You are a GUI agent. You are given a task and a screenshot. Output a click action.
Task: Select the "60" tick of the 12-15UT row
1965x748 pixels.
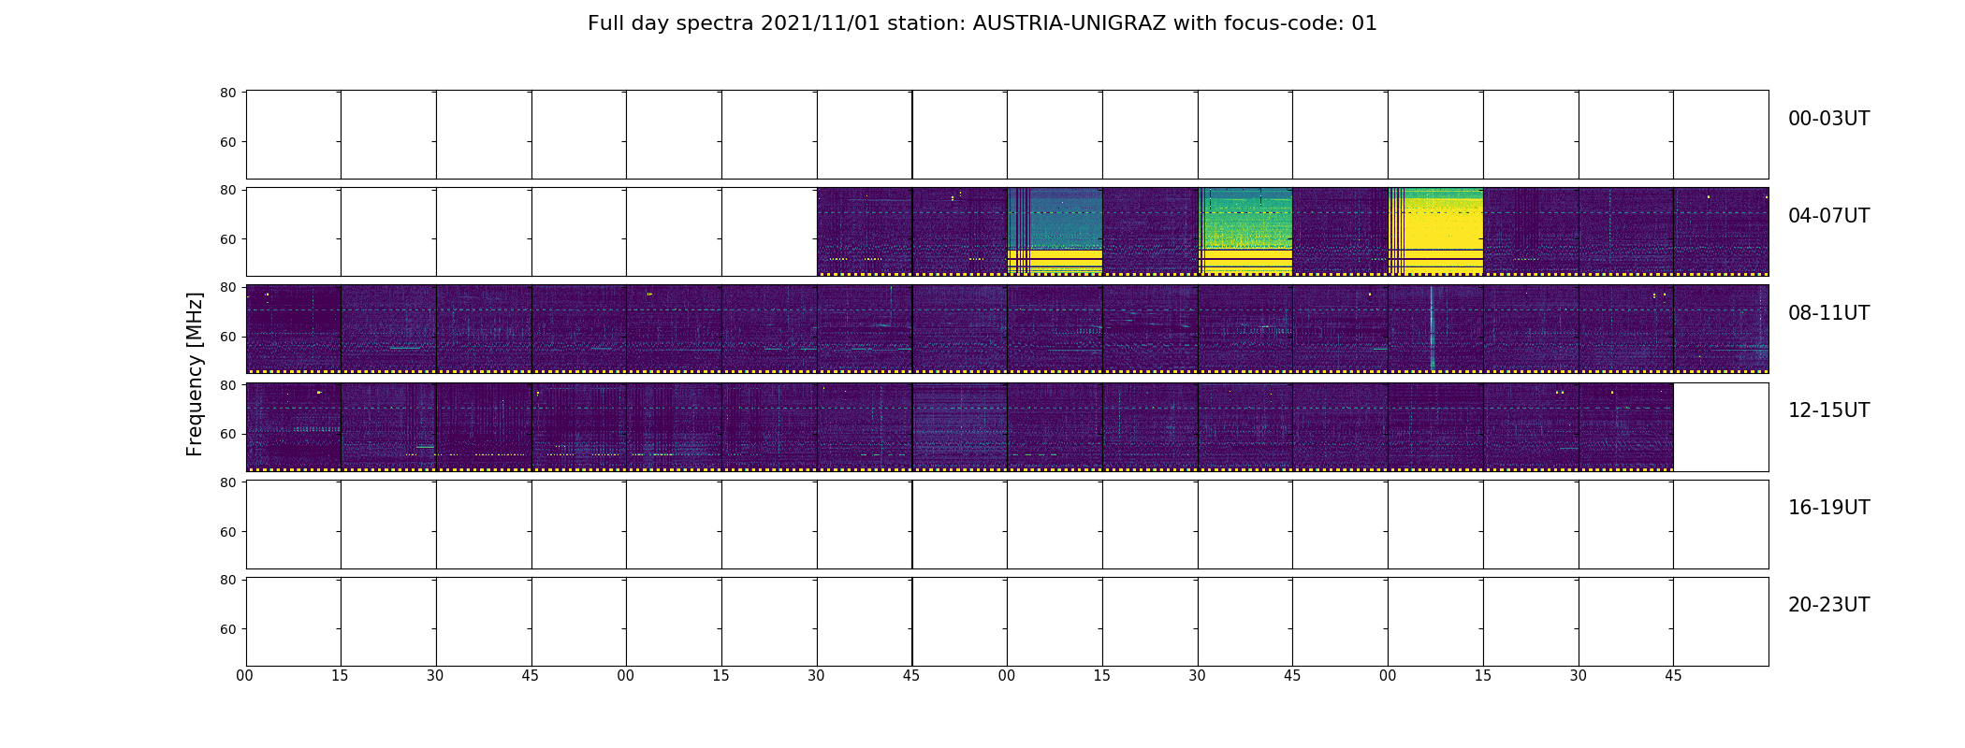(x=227, y=434)
